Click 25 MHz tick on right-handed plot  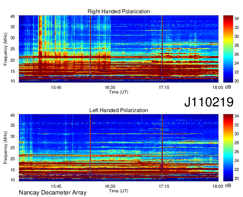click(x=13, y=49)
